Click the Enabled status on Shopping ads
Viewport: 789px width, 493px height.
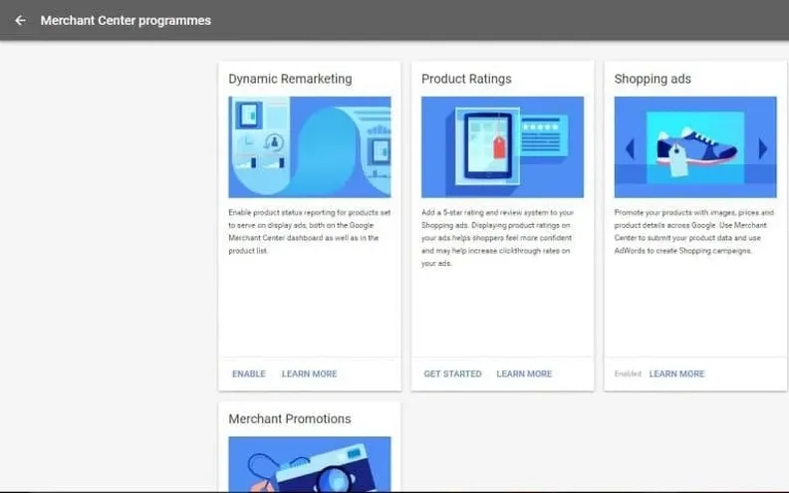(x=628, y=373)
